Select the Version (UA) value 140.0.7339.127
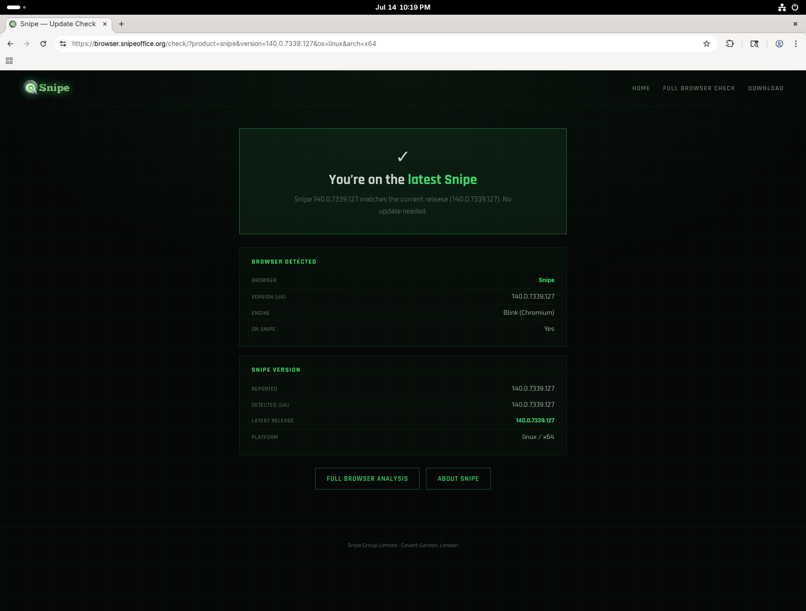Image resolution: width=806 pixels, height=611 pixels. (x=533, y=296)
